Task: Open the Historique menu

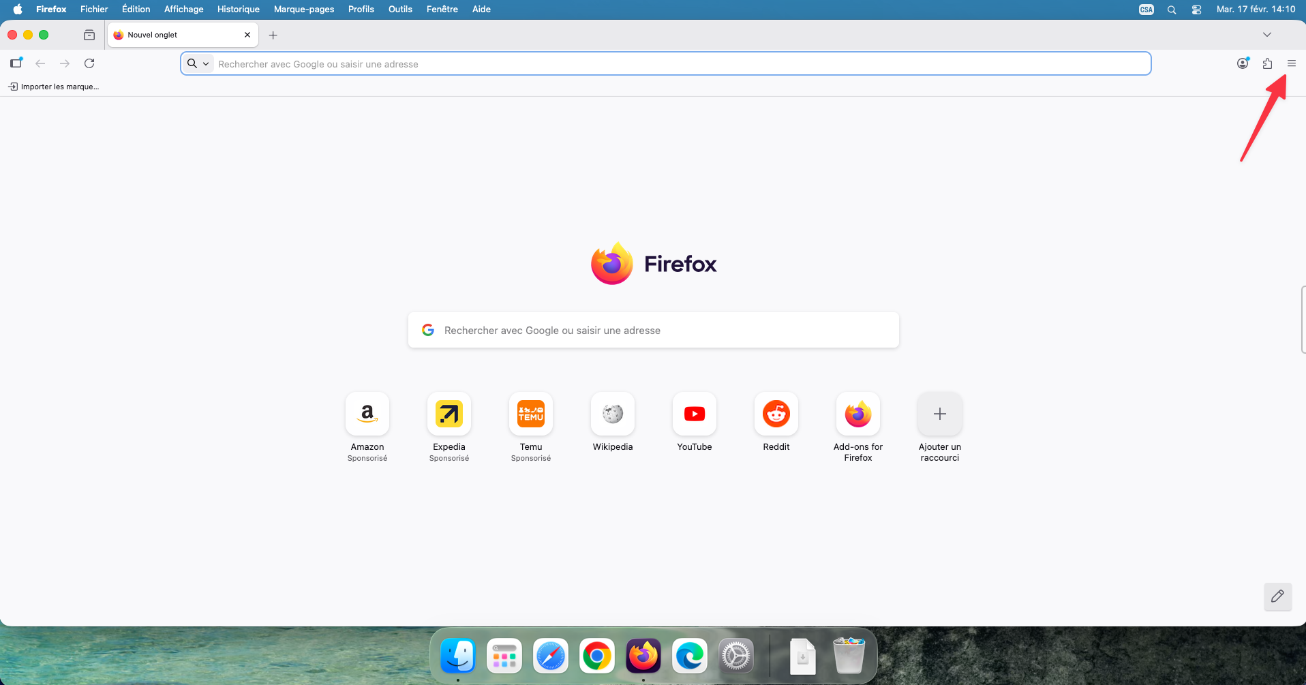Action: (x=239, y=9)
